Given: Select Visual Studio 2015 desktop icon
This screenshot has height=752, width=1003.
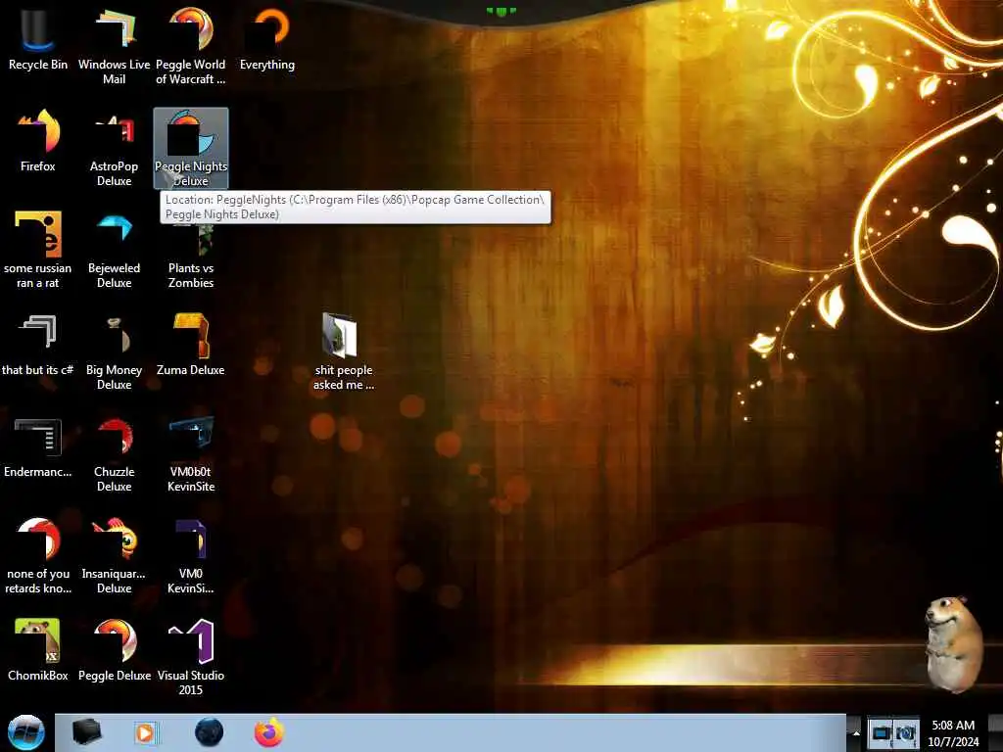Looking at the screenshot, I should click(191, 657).
